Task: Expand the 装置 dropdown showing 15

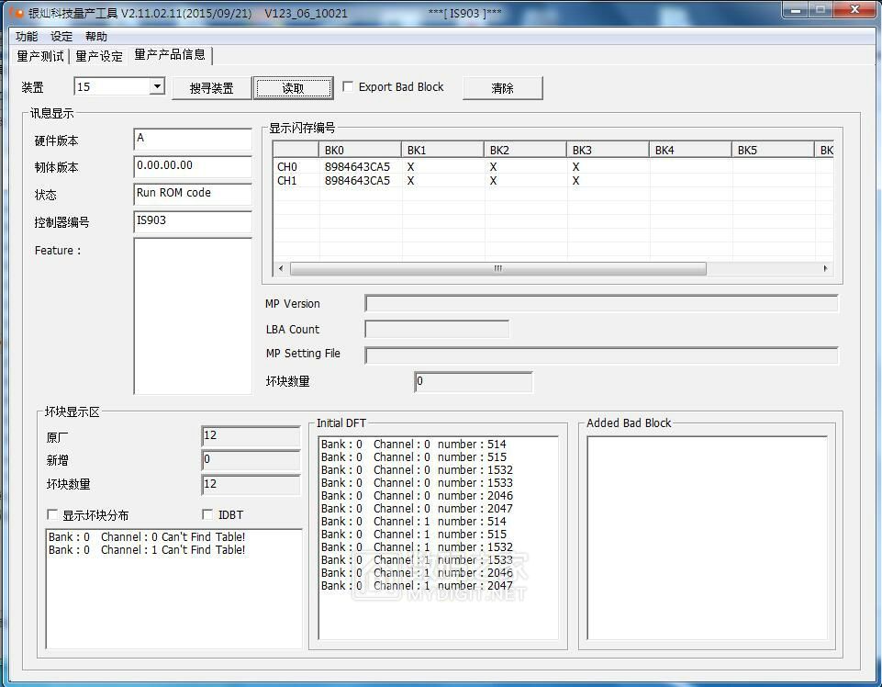Action: (x=157, y=86)
